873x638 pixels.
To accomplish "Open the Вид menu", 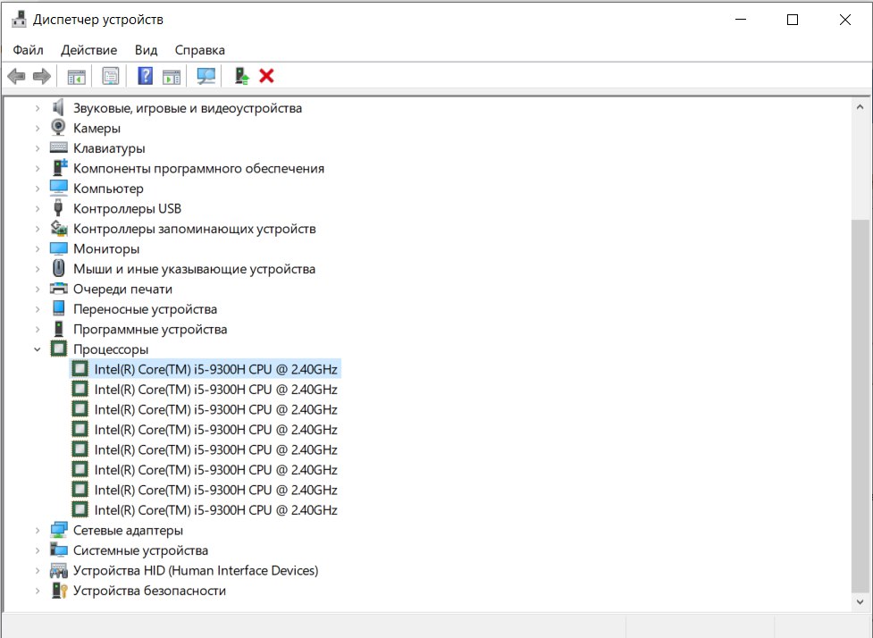I will pos(146,50).
